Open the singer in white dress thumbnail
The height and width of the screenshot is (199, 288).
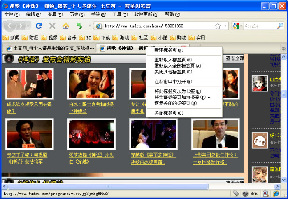click(x=153, y=134)
